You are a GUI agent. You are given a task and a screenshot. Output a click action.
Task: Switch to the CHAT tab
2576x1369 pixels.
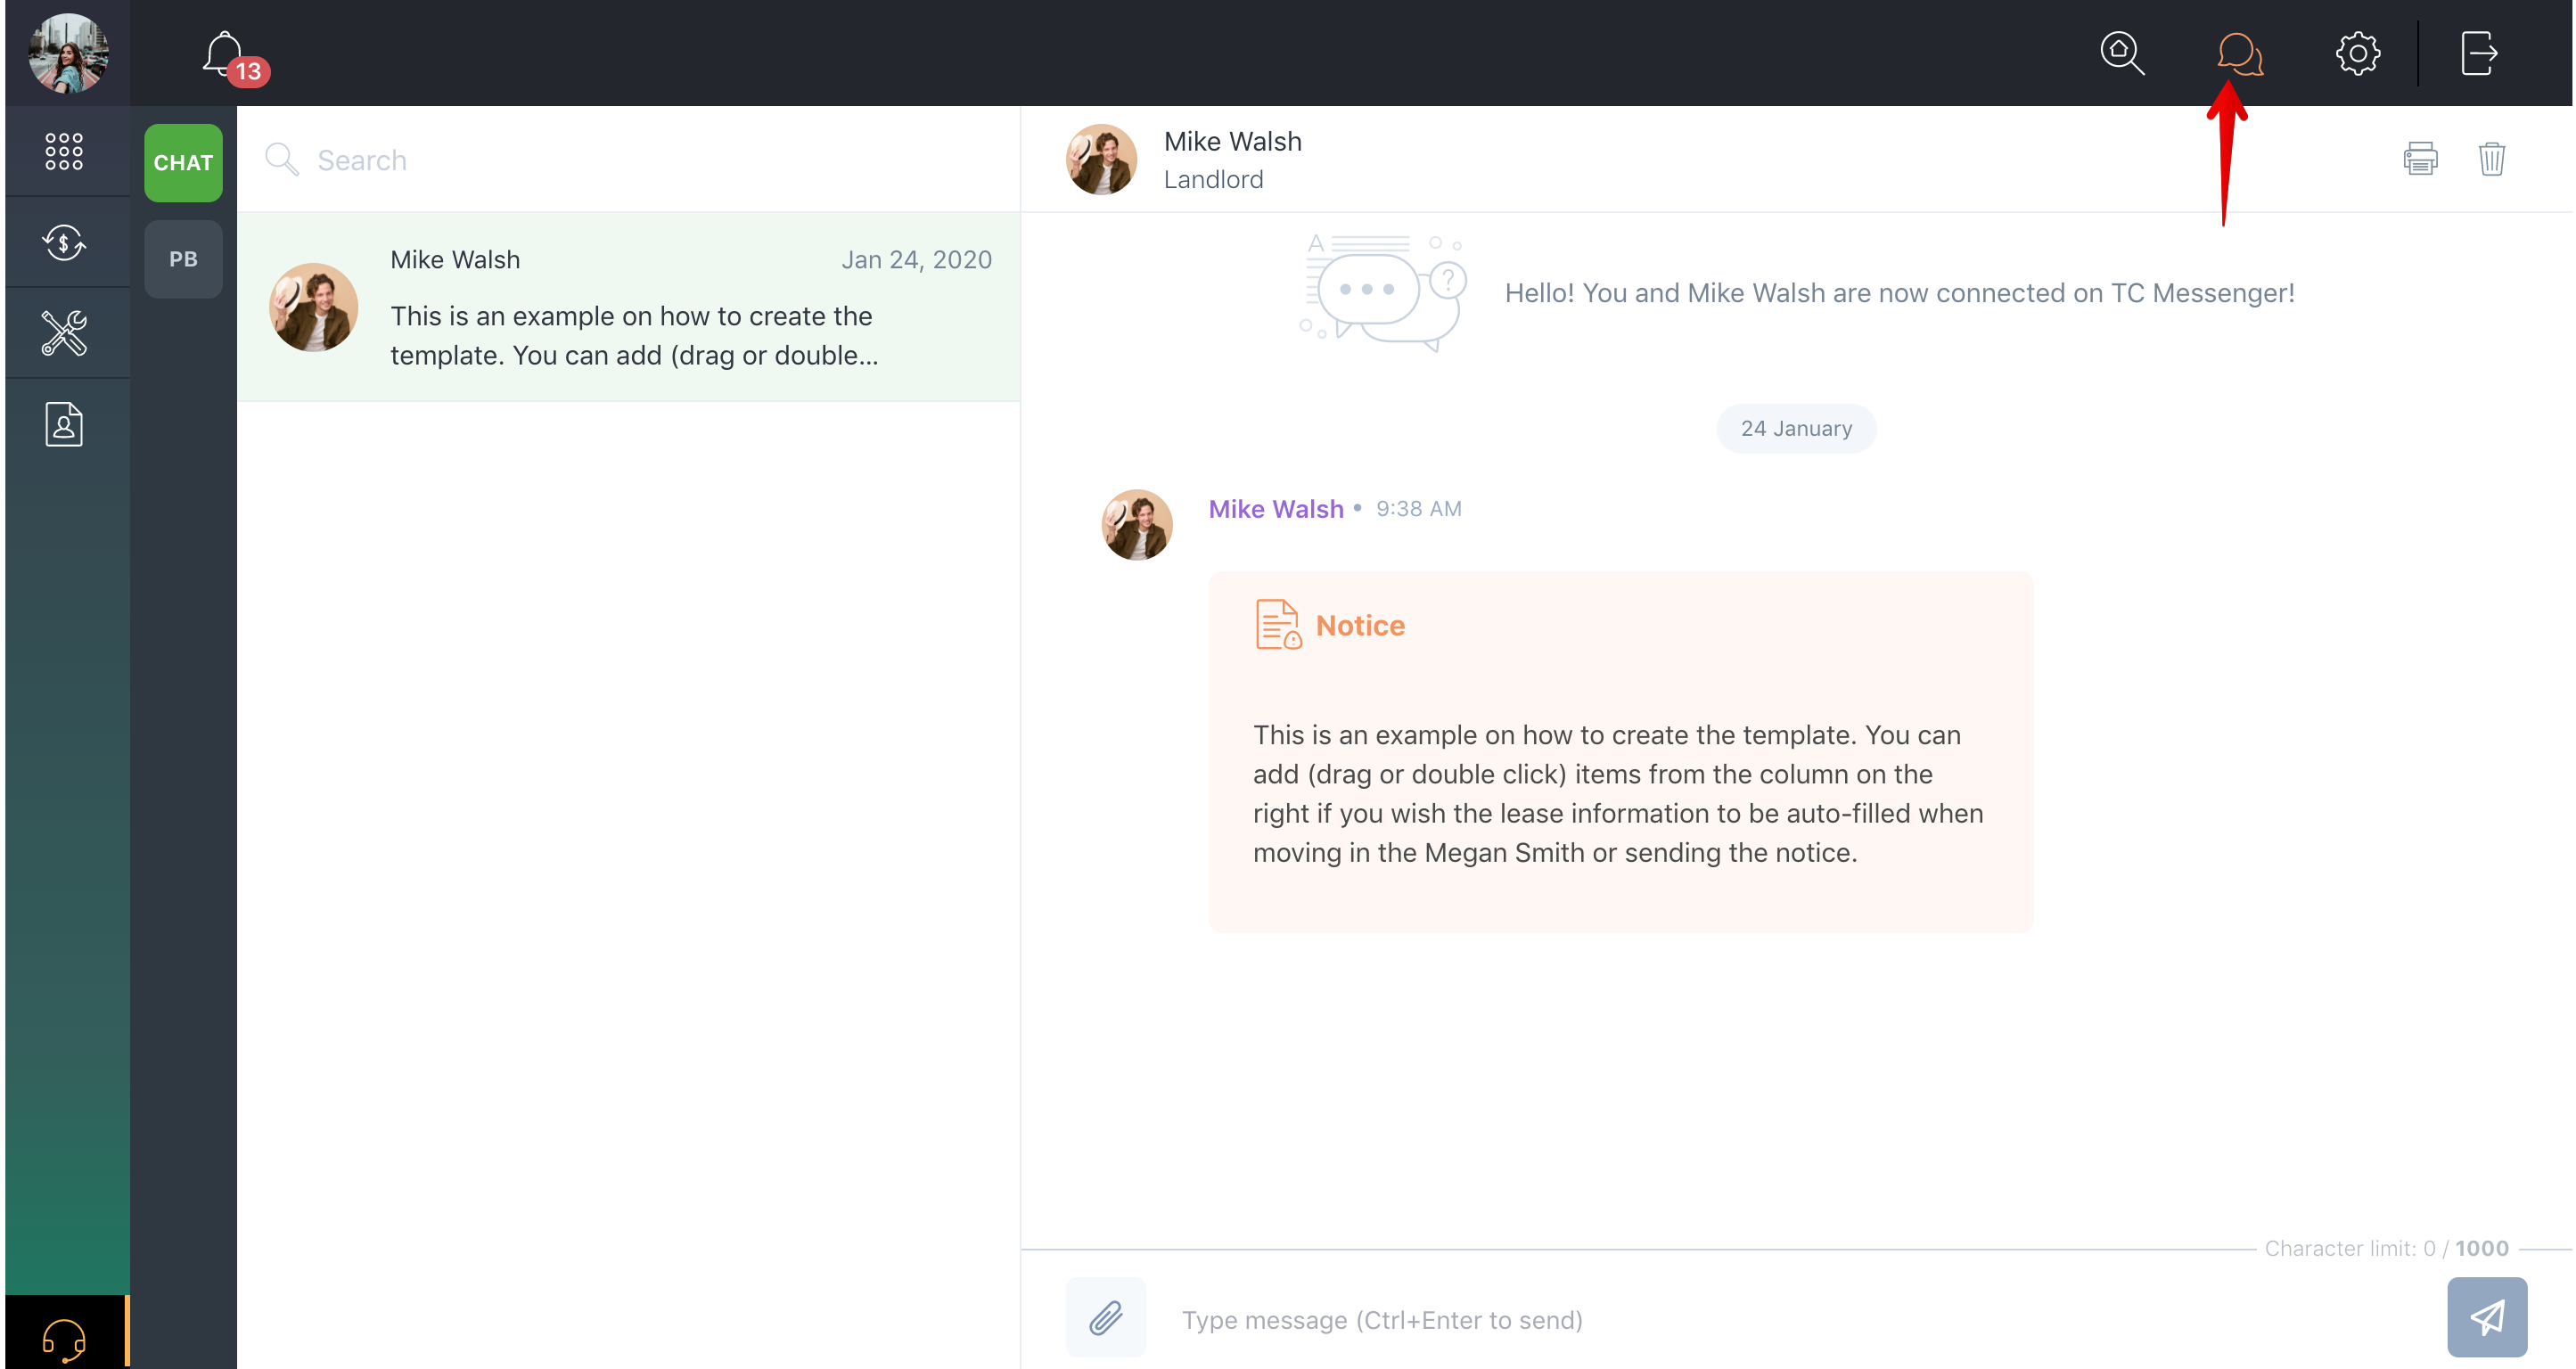click(183, 162)
